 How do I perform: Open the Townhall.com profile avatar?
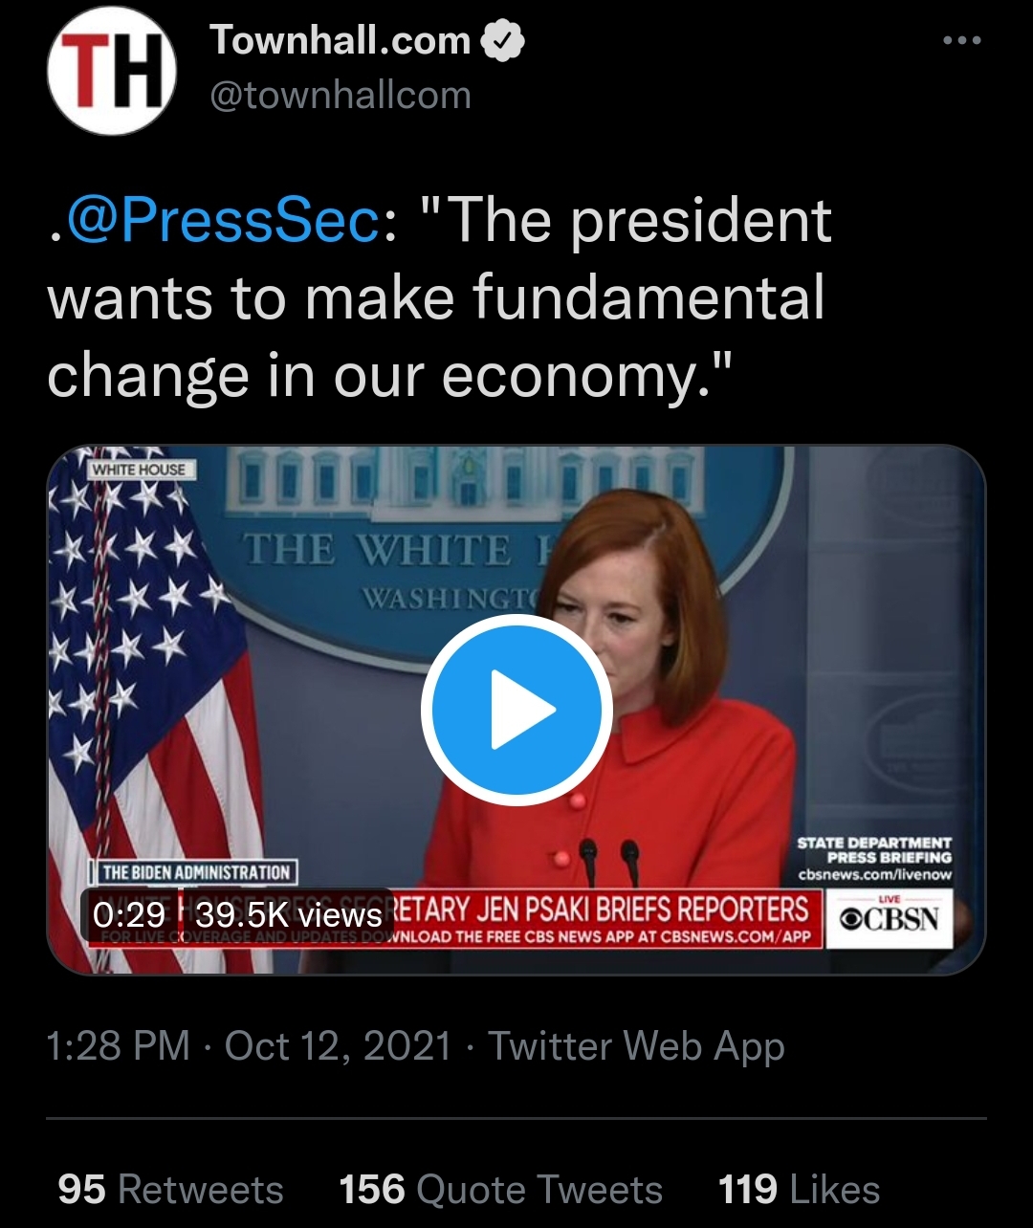(112, 73)
